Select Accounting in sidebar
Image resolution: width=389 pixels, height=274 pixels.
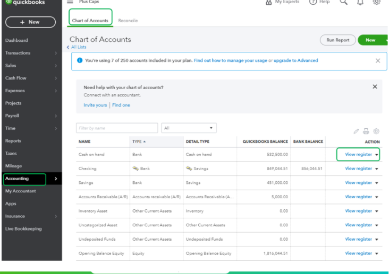(x=17, y=179)
